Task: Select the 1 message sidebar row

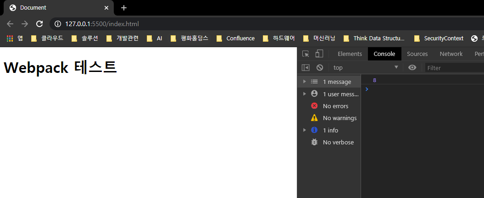Action: [x=329, y=82]
